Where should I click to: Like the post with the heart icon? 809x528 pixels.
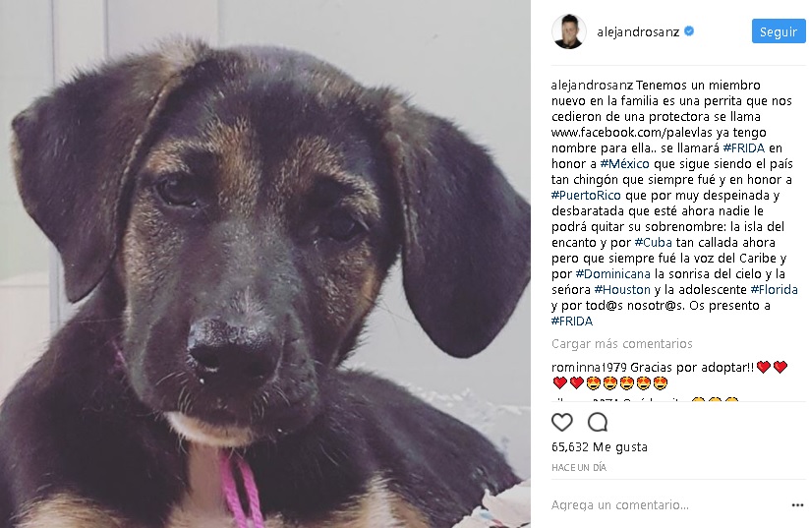click(x=562, y=422)
